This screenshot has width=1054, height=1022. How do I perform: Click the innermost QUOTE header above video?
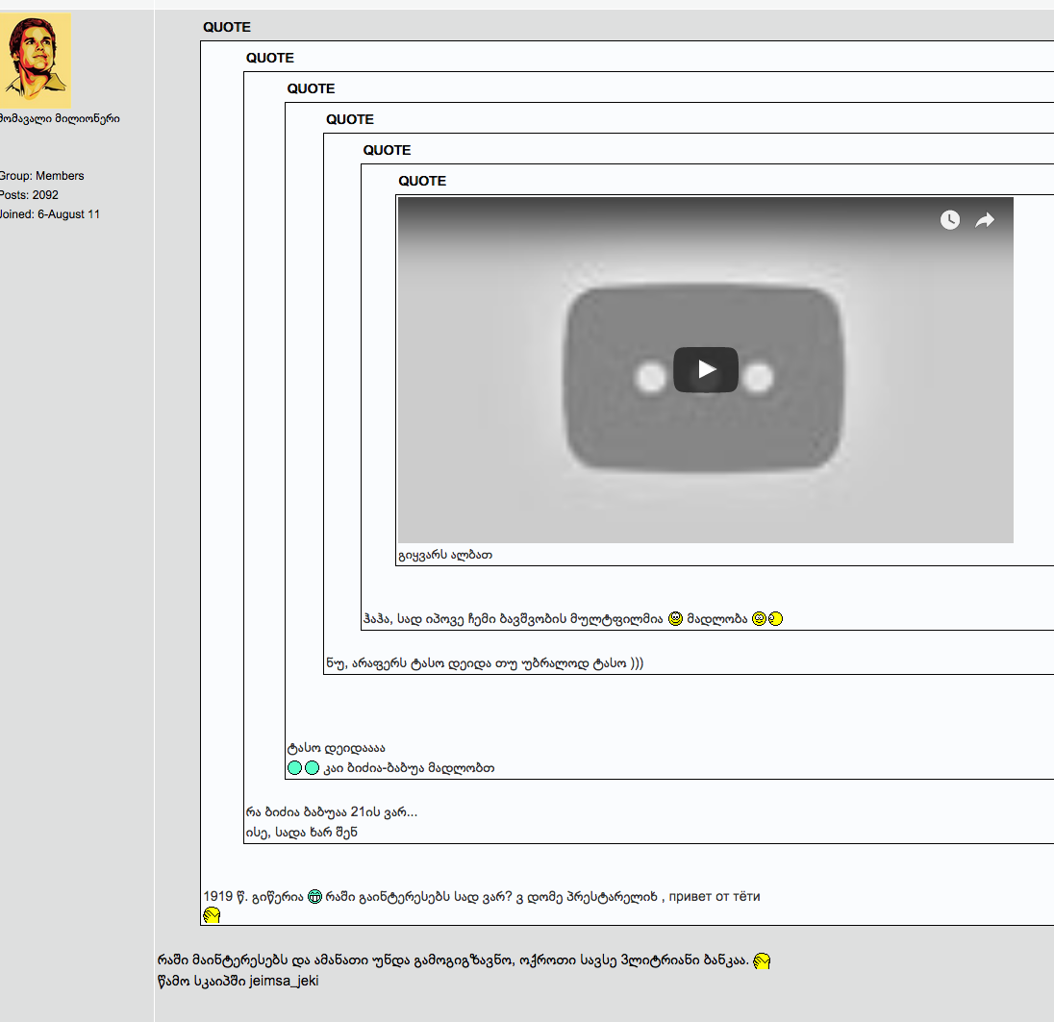click(422, 181)
